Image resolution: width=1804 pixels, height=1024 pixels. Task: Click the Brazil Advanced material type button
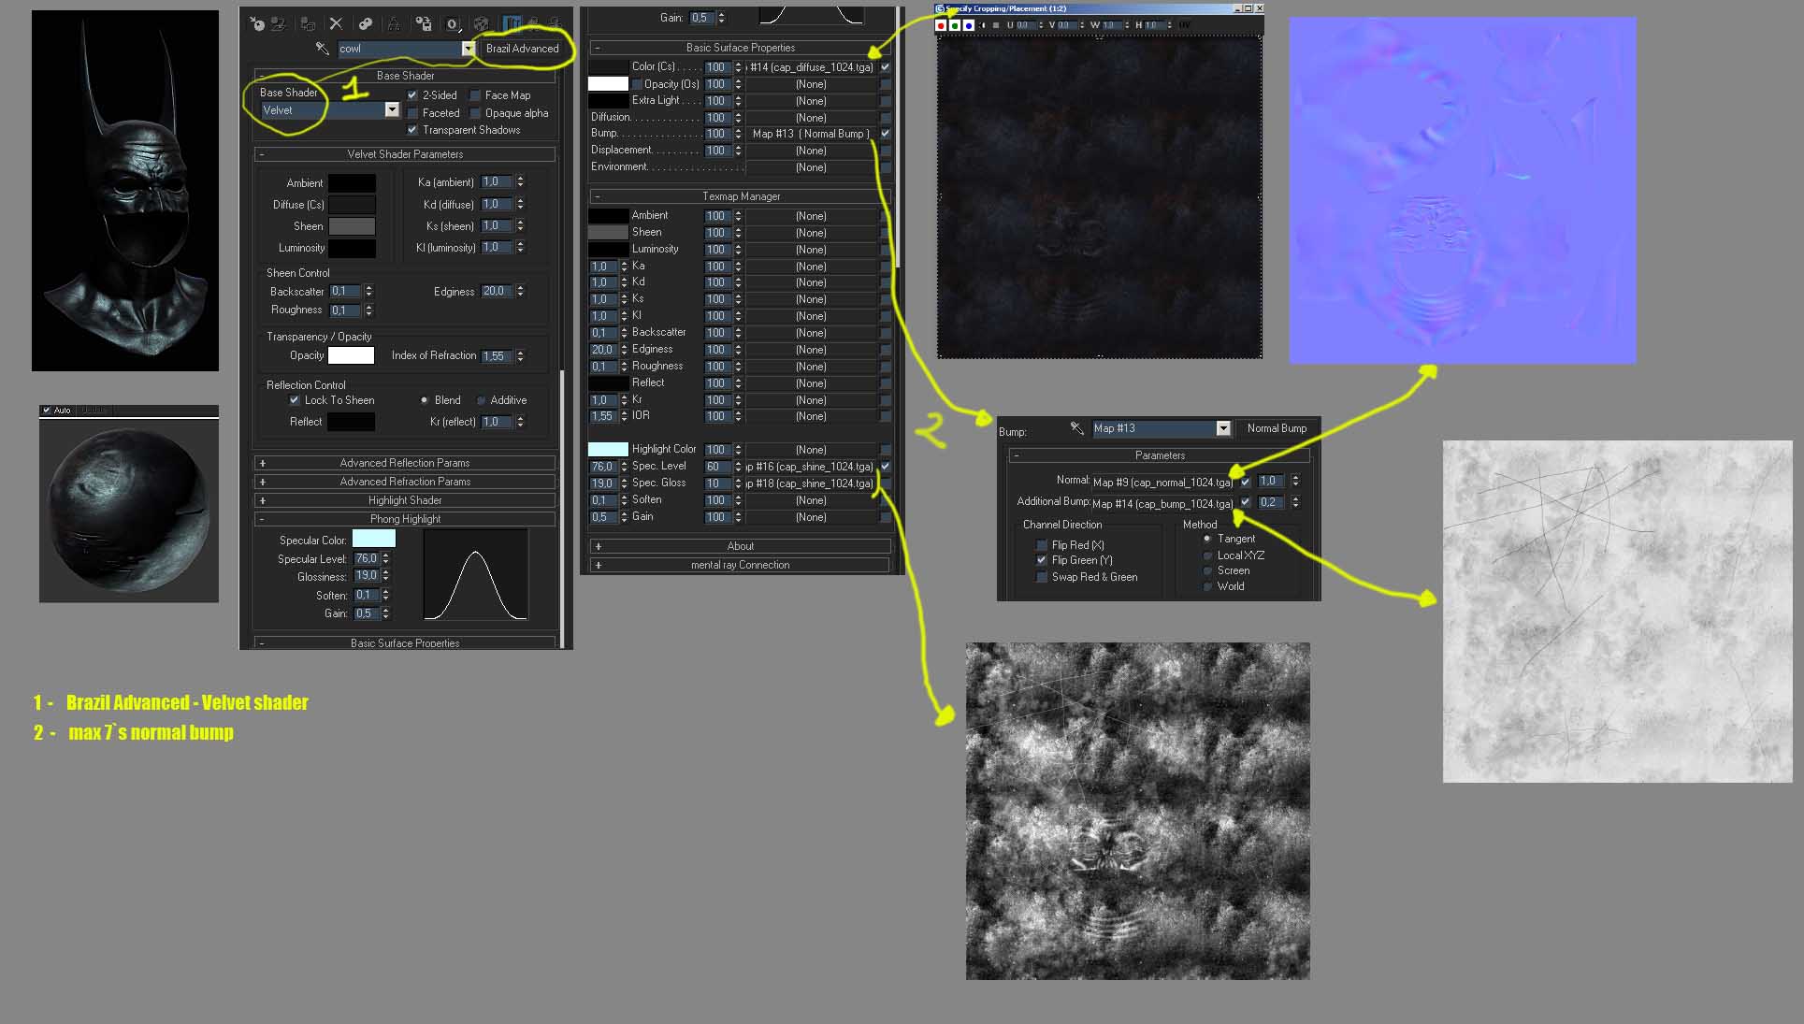(522, 49)
